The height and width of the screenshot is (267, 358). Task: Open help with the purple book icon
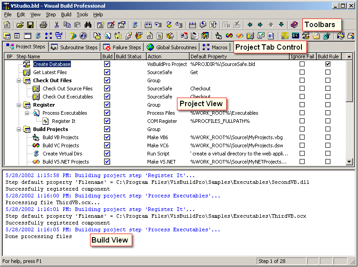[x=294, y=24]
